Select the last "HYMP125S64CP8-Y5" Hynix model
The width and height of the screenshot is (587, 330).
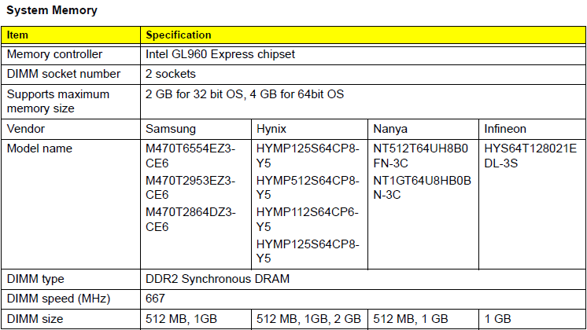tap(308, 251)
